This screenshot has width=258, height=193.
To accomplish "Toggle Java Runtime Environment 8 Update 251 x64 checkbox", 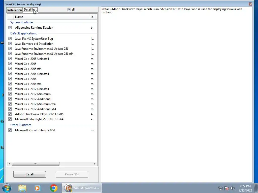I will [x=10, y=54].
